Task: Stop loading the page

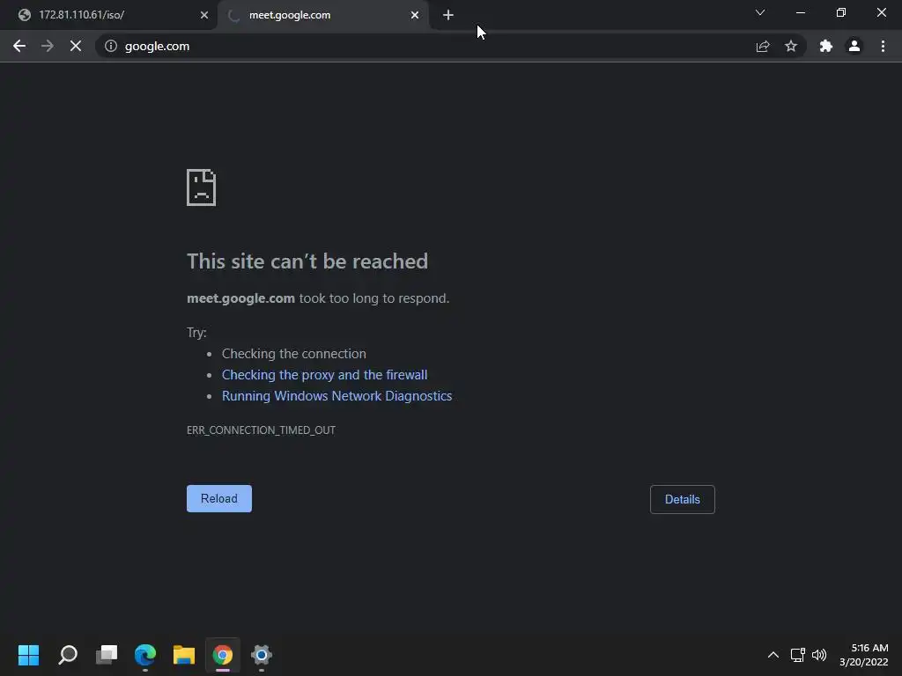Action: coord(76,46)
